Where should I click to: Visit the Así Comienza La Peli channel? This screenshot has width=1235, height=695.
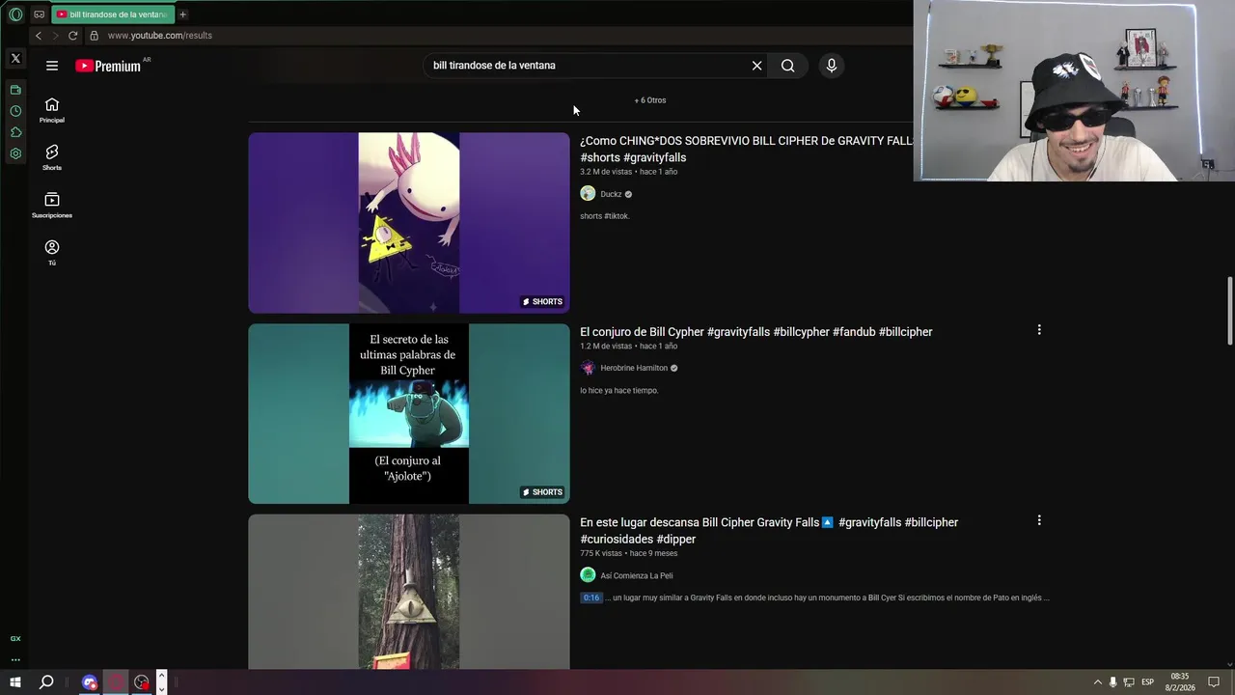(637, 575)
